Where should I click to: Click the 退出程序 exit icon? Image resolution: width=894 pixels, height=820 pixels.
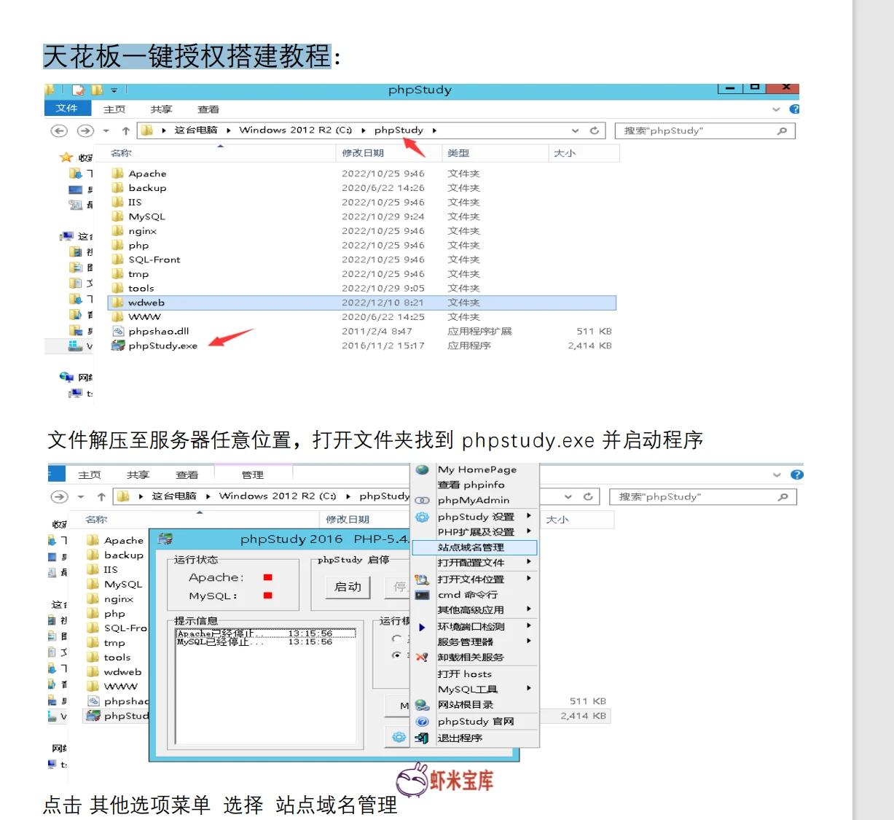tap(422, 738)
